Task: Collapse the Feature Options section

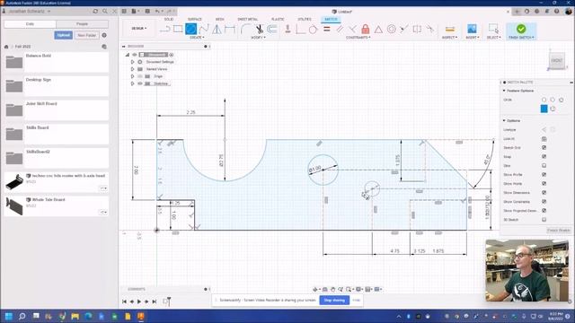Action: click(504, 91)
